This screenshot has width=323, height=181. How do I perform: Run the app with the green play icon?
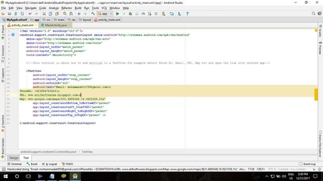click(118, 14)
